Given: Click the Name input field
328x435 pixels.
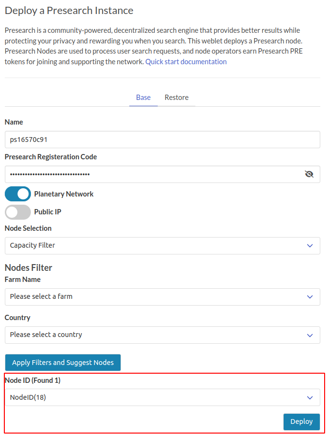Looking at the screenshot, I should (162, 140).
